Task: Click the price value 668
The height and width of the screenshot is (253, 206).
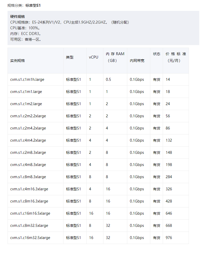Action: click(x=169, y=226)
